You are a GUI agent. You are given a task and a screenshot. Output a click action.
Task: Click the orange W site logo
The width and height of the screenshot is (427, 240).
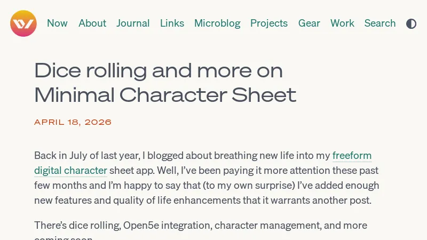click(x=23, y=23)
